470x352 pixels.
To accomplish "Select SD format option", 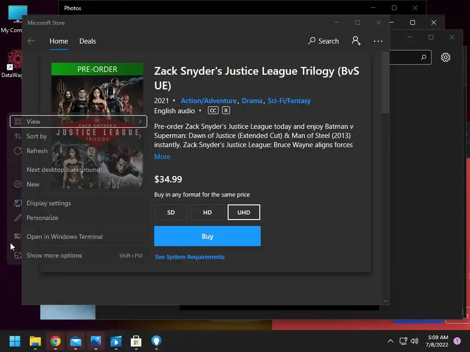I will coord(171,212).
